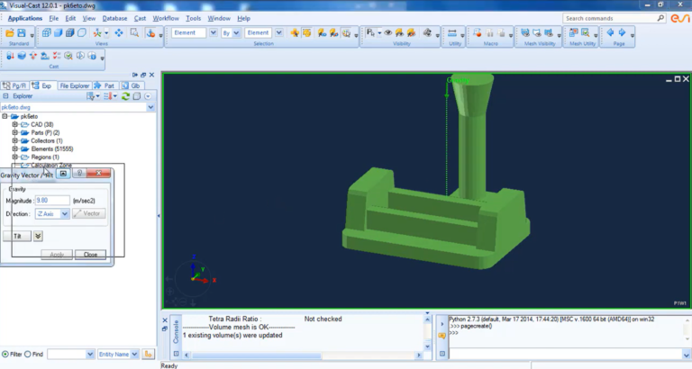The height and width of the screenshot is (369, 692).
Task: Select the pk6eto root tree item
Action: coord(29,116)
